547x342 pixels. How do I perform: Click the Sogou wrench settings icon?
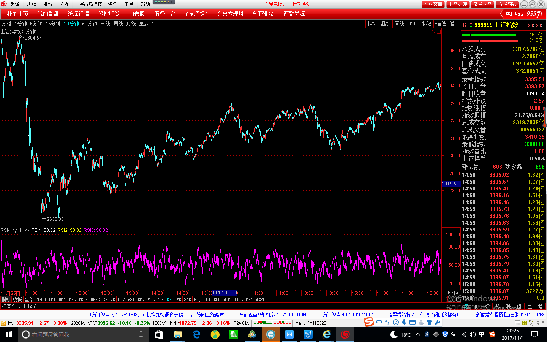click(438, 322)
